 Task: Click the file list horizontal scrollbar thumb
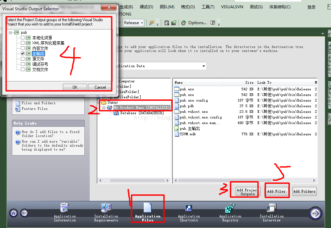coord(225,180)
